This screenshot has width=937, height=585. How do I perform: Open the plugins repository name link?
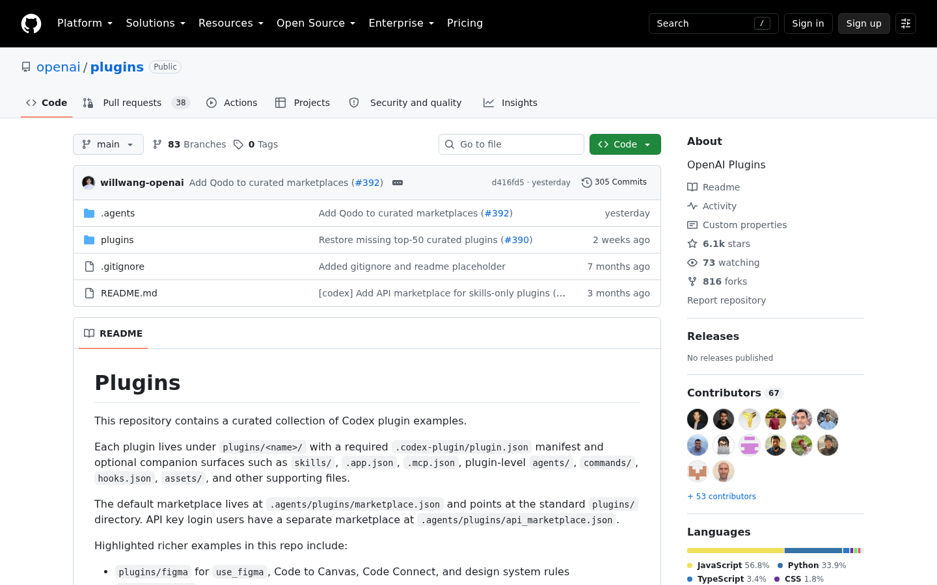pyautogui.click(x=117, y=67)
